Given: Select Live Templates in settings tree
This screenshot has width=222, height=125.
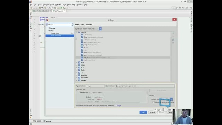Looking at the screenshot, I should pos(60,36).
